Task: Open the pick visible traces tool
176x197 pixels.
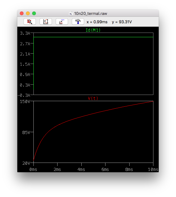Action: (x=62, y=22)
